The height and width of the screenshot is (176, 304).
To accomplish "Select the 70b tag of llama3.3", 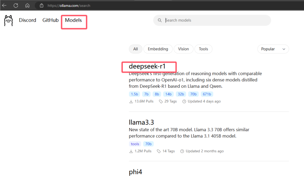I will pyautogui.click(x=148, y=144).
